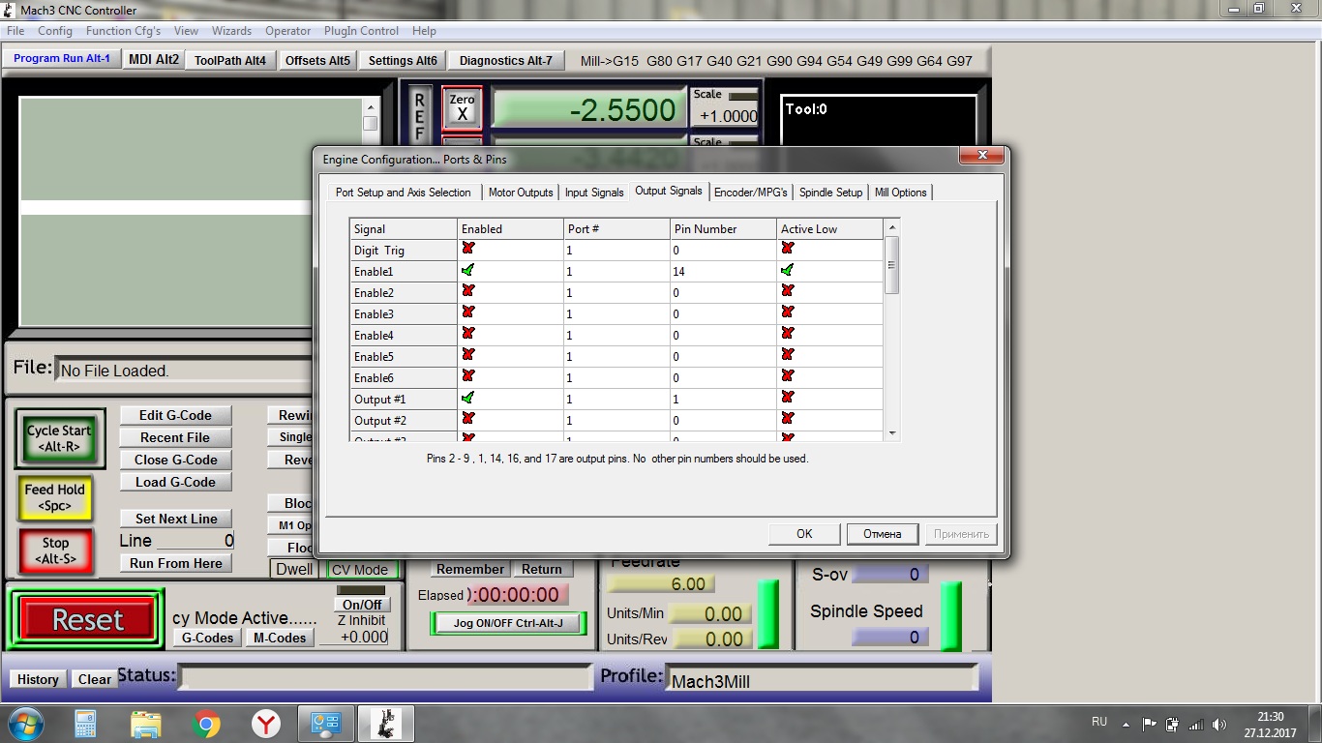Click the Z Inhibit value field

(354, 637)
